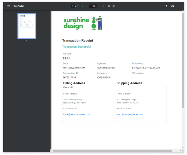Click the current page number field

tap(73, 6)
